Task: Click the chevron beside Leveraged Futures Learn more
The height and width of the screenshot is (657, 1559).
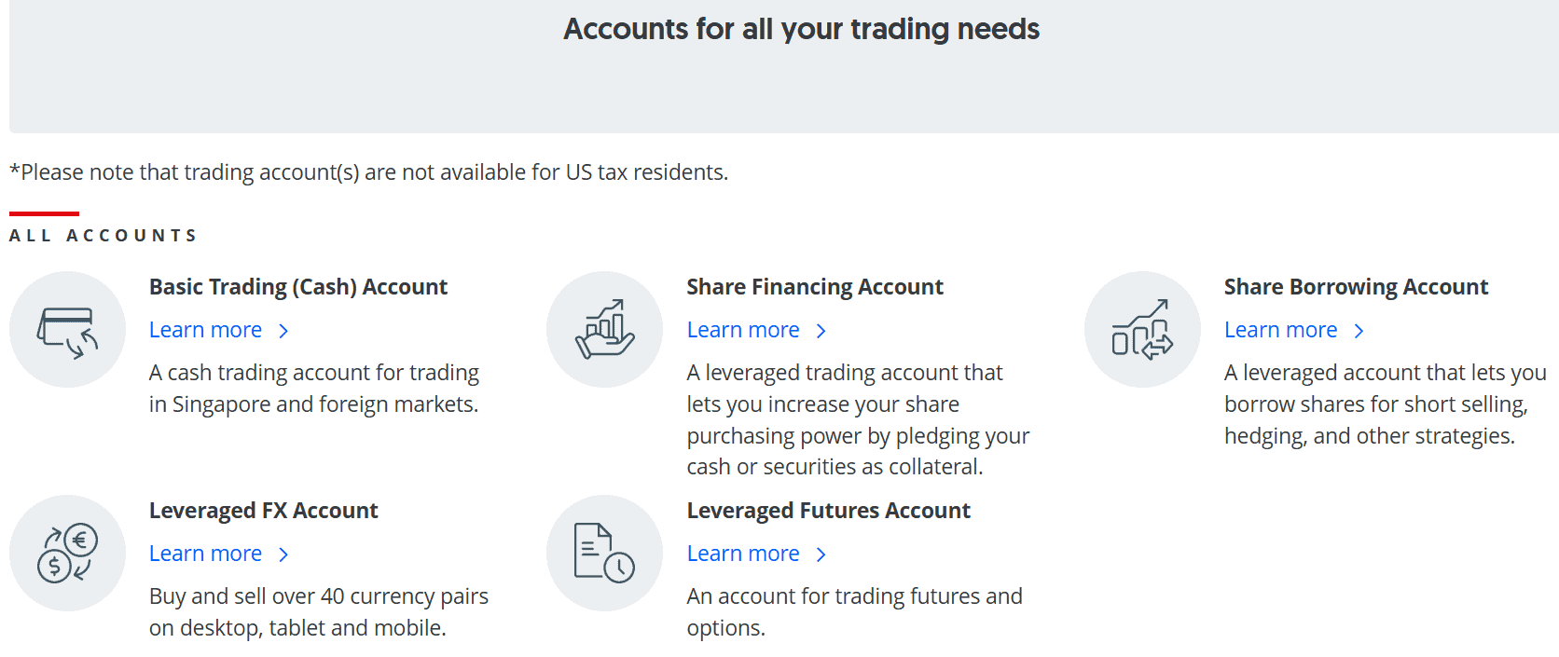Action: (821, 554)
